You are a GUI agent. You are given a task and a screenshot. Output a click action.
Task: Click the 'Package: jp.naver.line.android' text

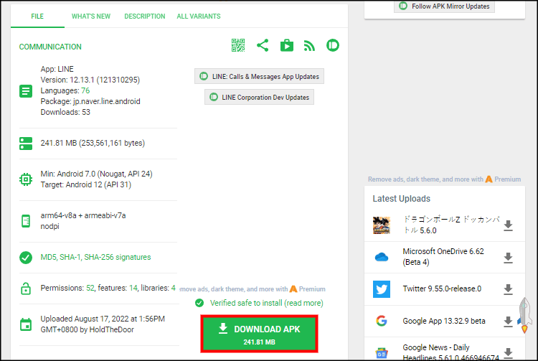[x=90, y=101]
